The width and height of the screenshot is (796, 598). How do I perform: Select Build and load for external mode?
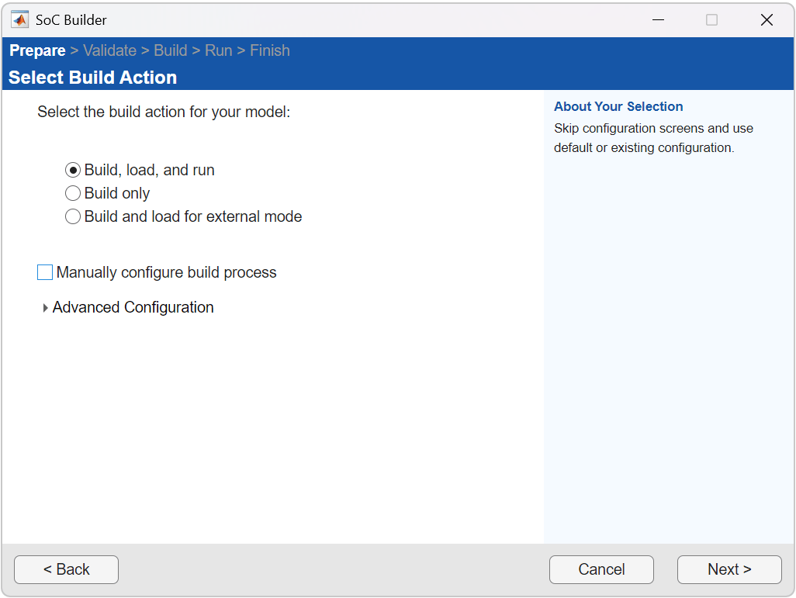73,217
